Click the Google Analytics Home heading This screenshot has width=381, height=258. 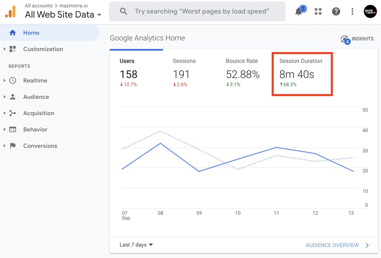(147, 38)
